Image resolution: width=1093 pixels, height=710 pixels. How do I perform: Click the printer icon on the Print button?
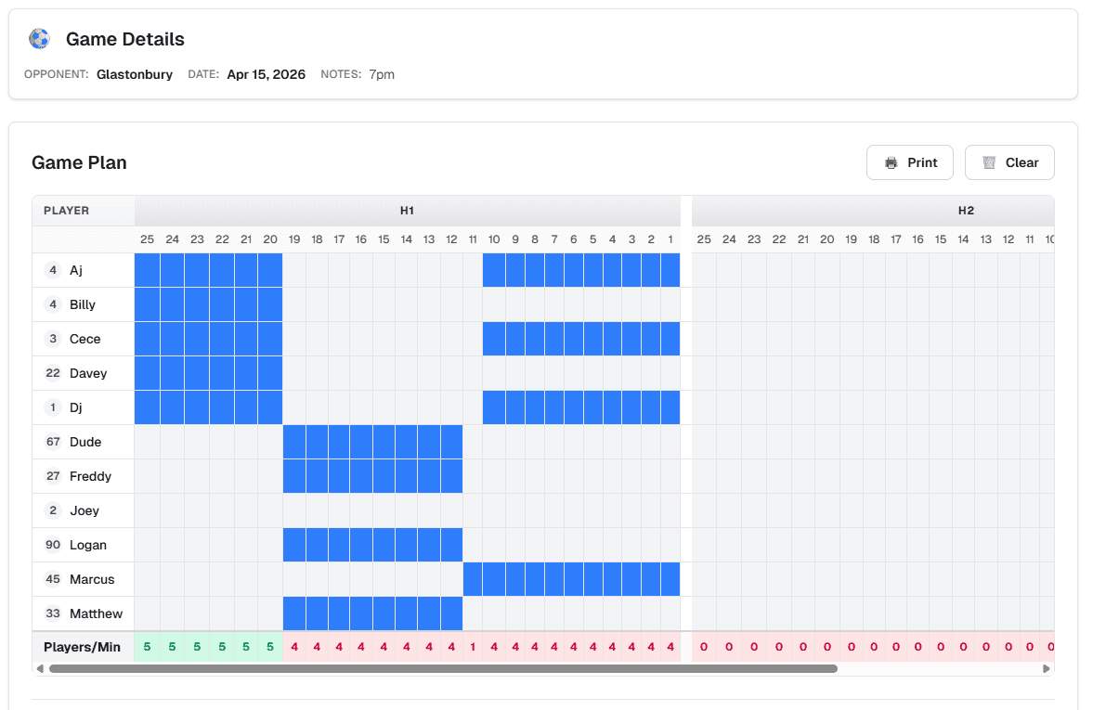click(x=892, y=161)
